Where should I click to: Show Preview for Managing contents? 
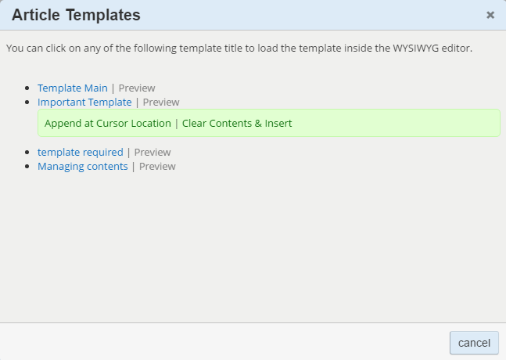click(x=157, y=167)
